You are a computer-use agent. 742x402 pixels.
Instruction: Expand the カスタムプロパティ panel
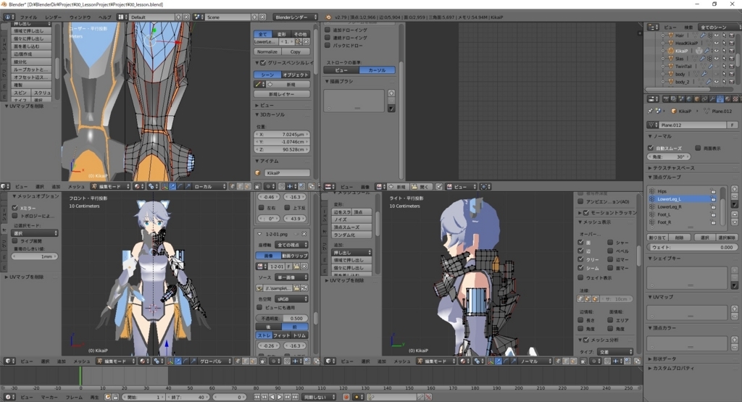pyautogui.click(x=672, y=368)
